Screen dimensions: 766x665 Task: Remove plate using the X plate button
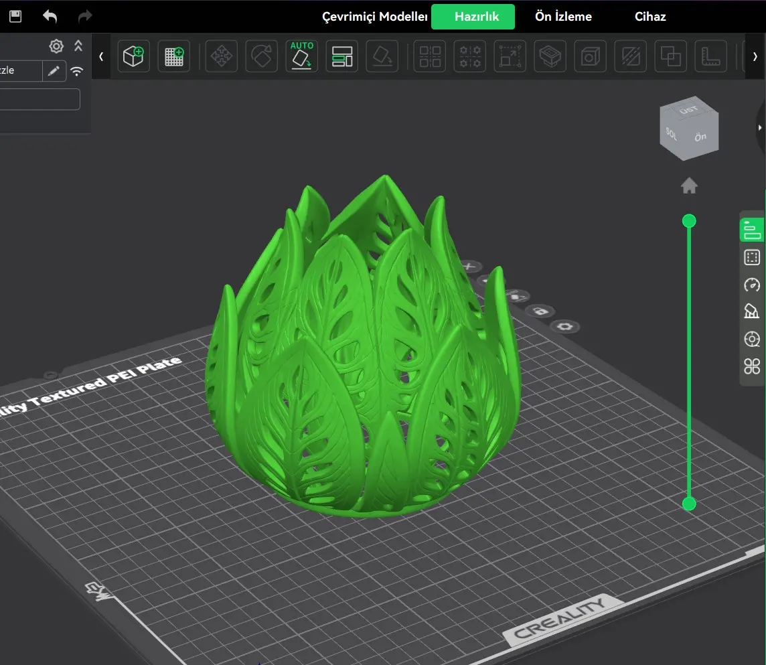click(x=469, y=267)
